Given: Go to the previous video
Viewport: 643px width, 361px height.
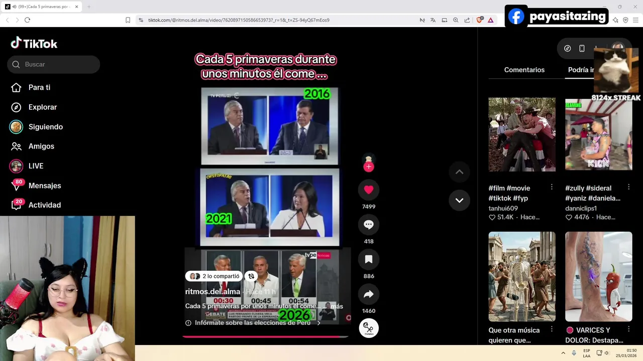Looking at the screenshot, I should pos(459,172).
